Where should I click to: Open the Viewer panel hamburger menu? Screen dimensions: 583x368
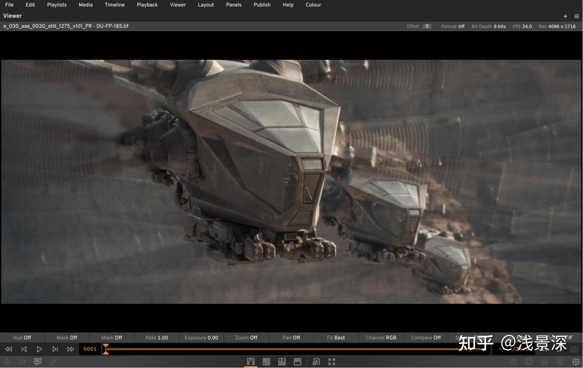(577, 16)
